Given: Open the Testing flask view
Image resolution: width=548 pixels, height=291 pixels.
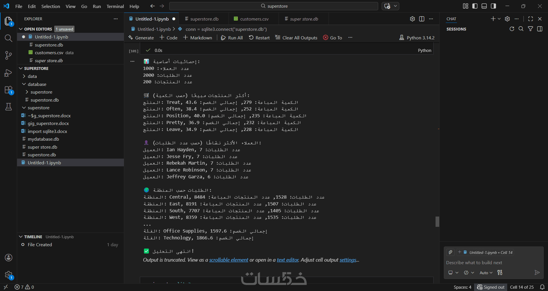Looking at the screenshot, I should (9, 107).
